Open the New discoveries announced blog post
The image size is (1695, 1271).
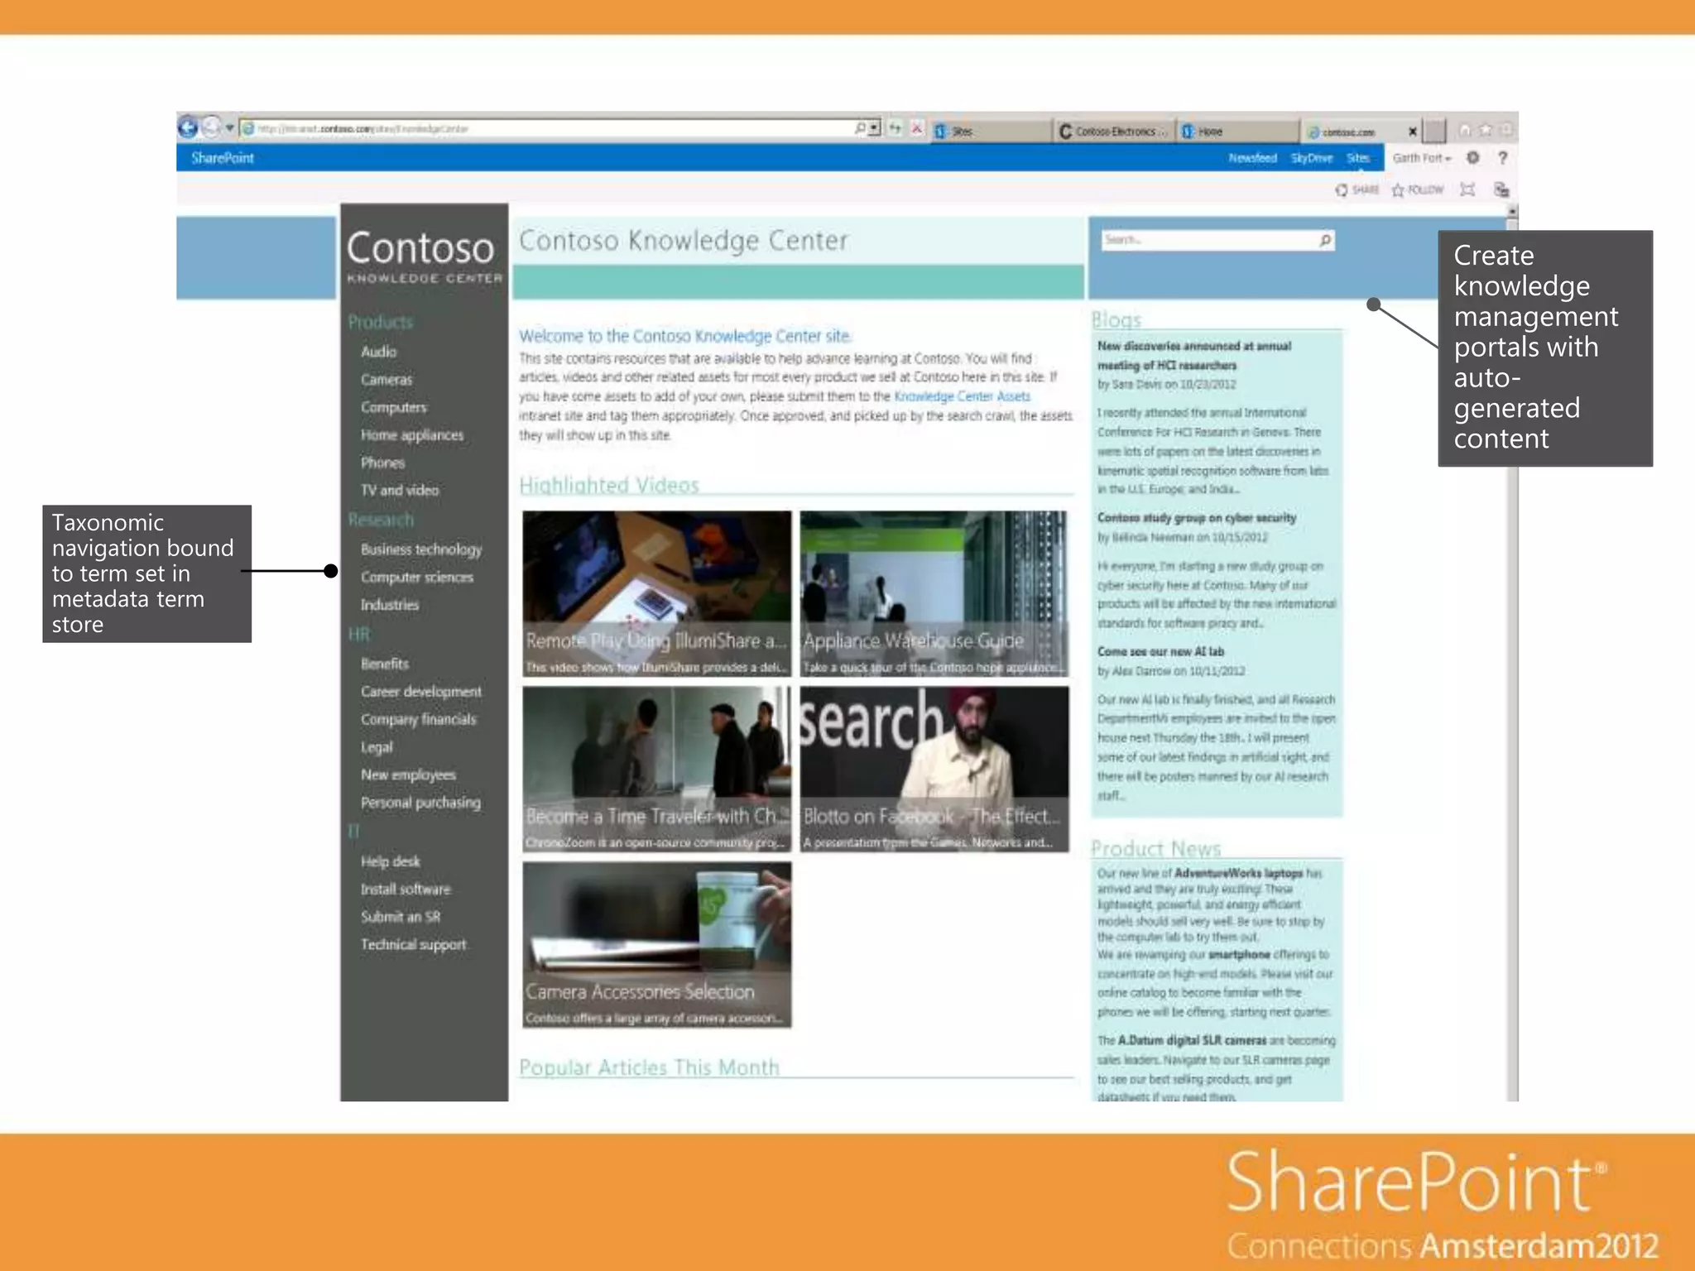pos(1194,356)
